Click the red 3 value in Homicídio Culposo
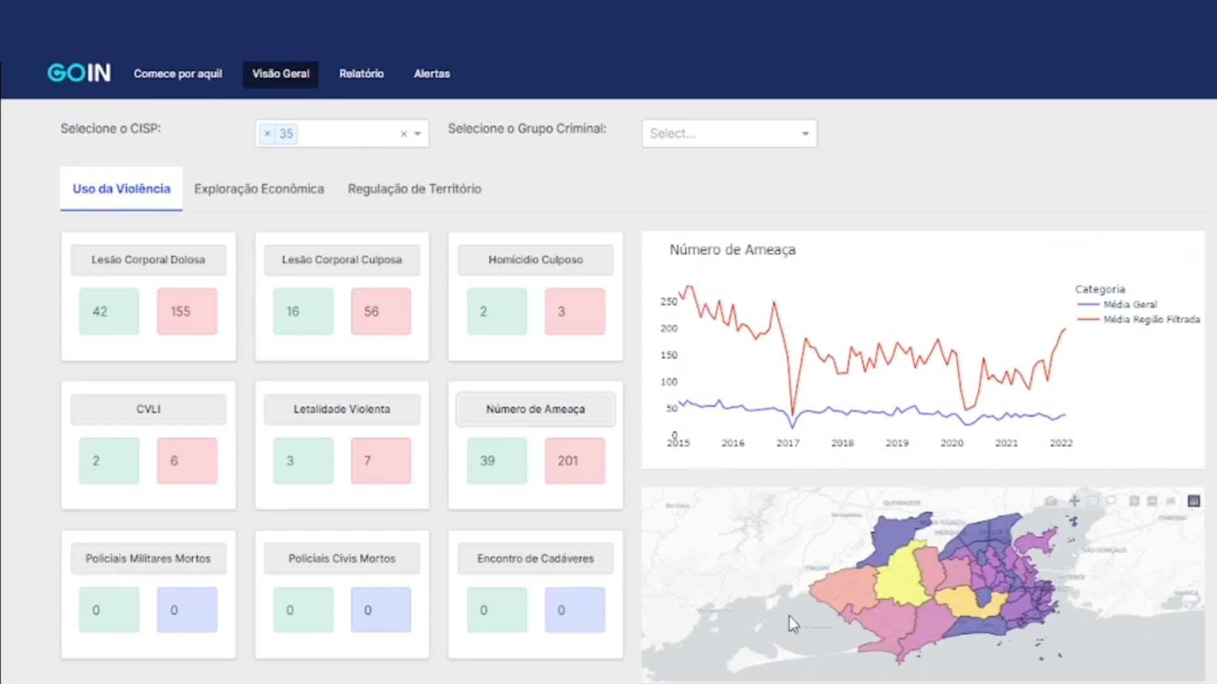Viewport: 1217px width, 684px height. (x=575, y=312)
